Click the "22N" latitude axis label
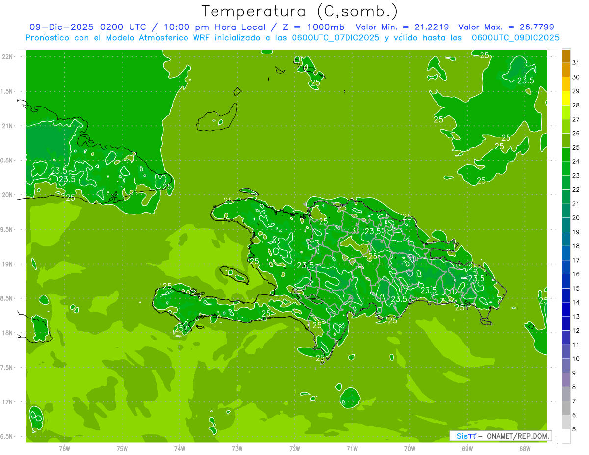Viewport: 589px width, 455px height. (x=8, y=57)
